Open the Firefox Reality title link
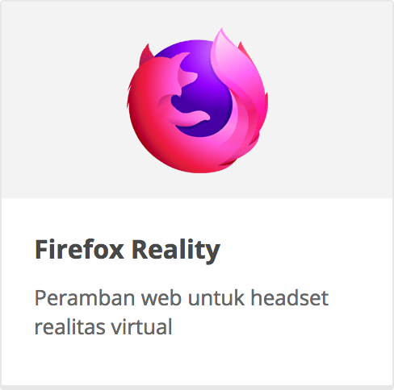The width and height of the screenshot is (394, 390). click(128, 250)
